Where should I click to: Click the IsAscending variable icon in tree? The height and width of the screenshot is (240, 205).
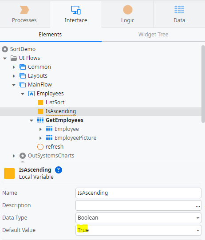[x=40, y=111]
